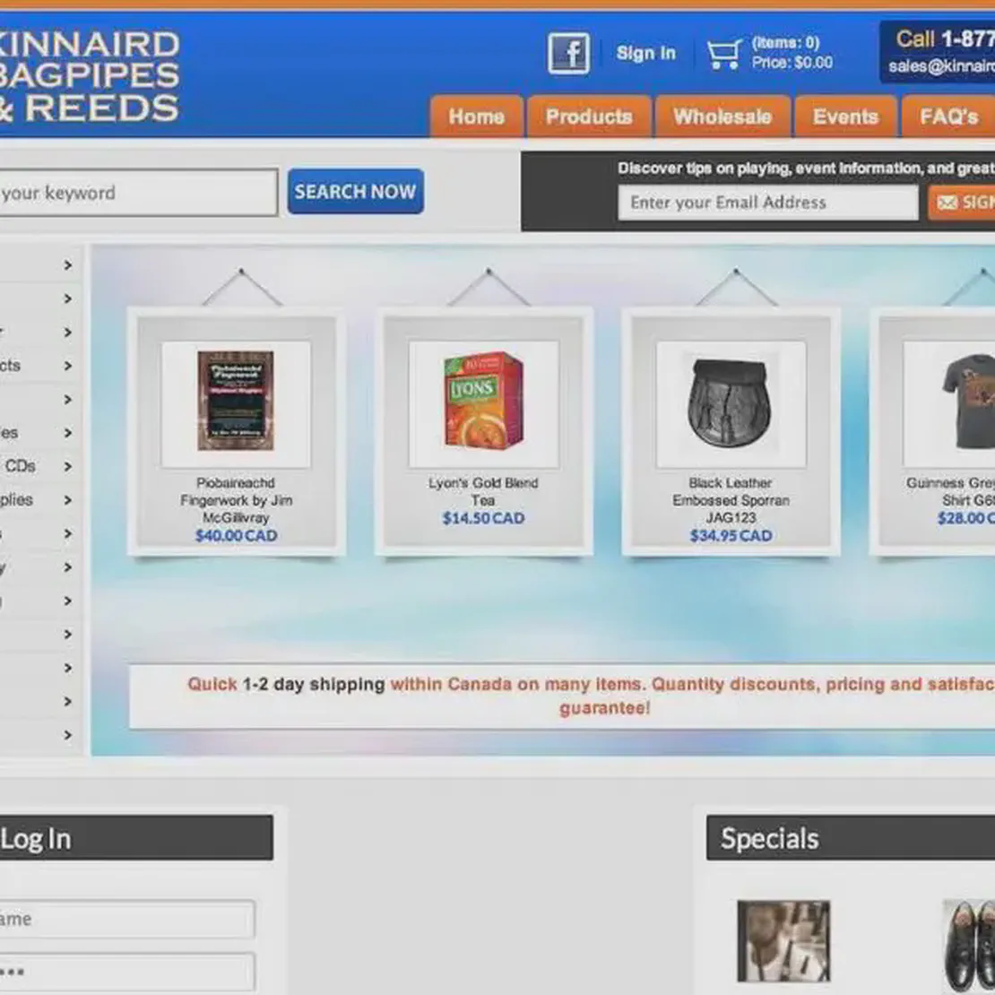
Task: Go to the Home tab
Action: pos(477,117)
